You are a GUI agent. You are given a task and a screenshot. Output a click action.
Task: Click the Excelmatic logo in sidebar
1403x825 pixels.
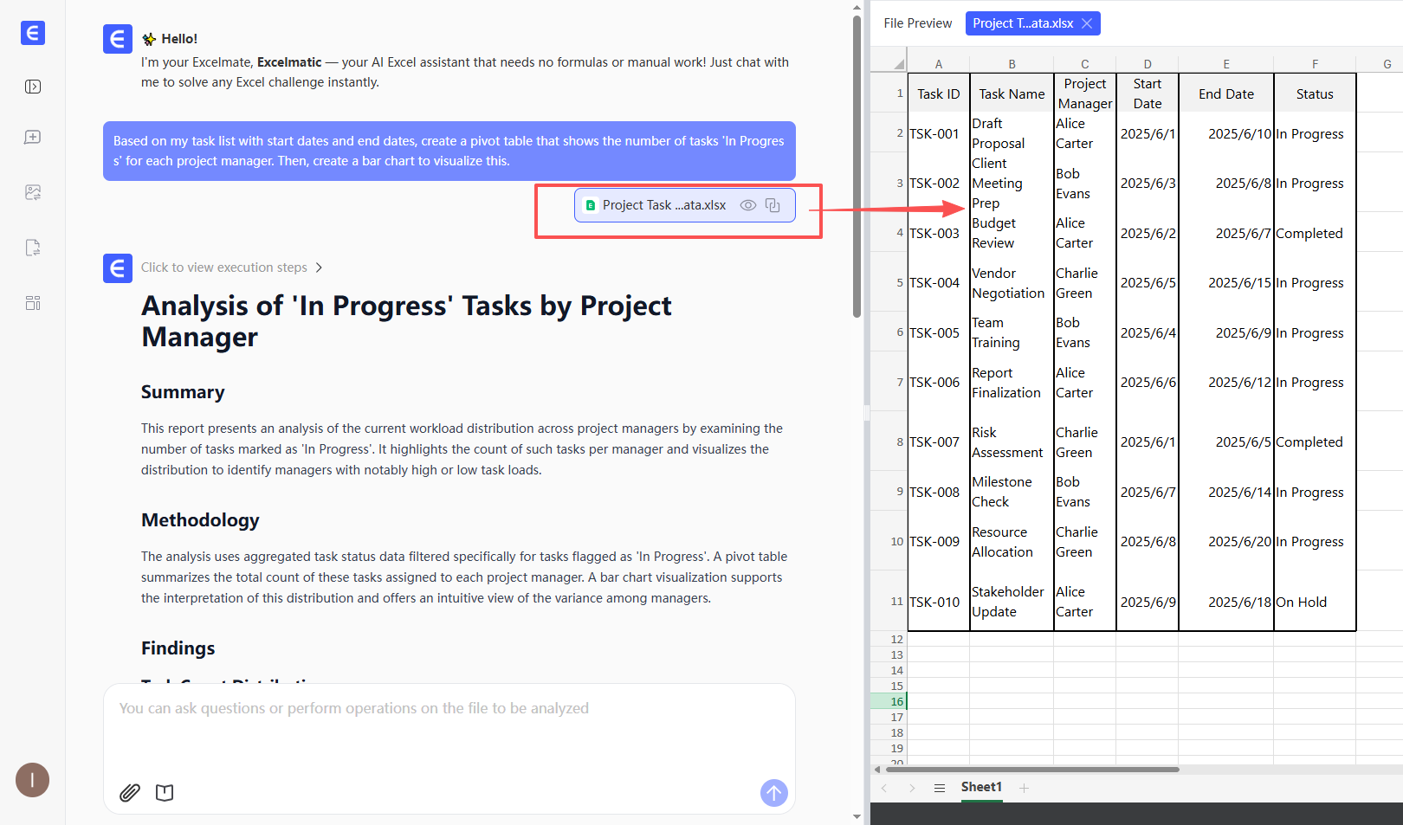click(33, 33)
